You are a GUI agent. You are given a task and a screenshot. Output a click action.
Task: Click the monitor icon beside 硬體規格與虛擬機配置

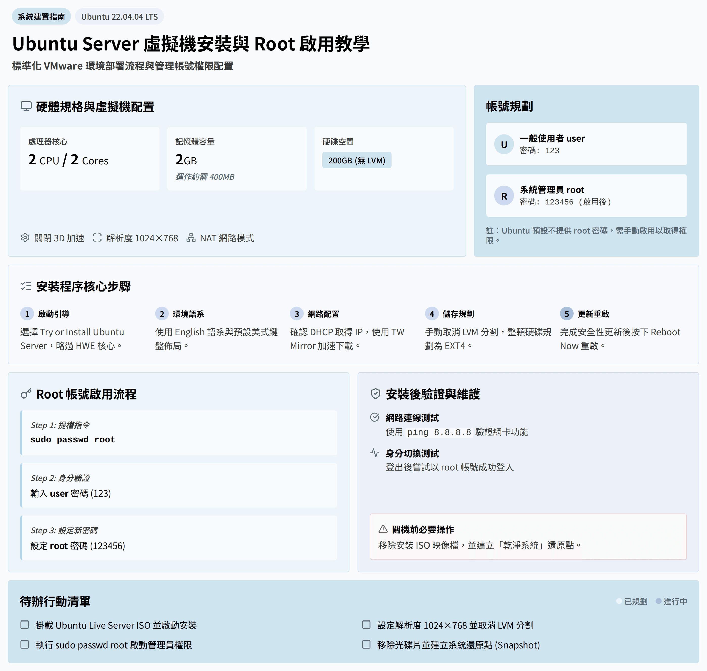click(26, 106)
